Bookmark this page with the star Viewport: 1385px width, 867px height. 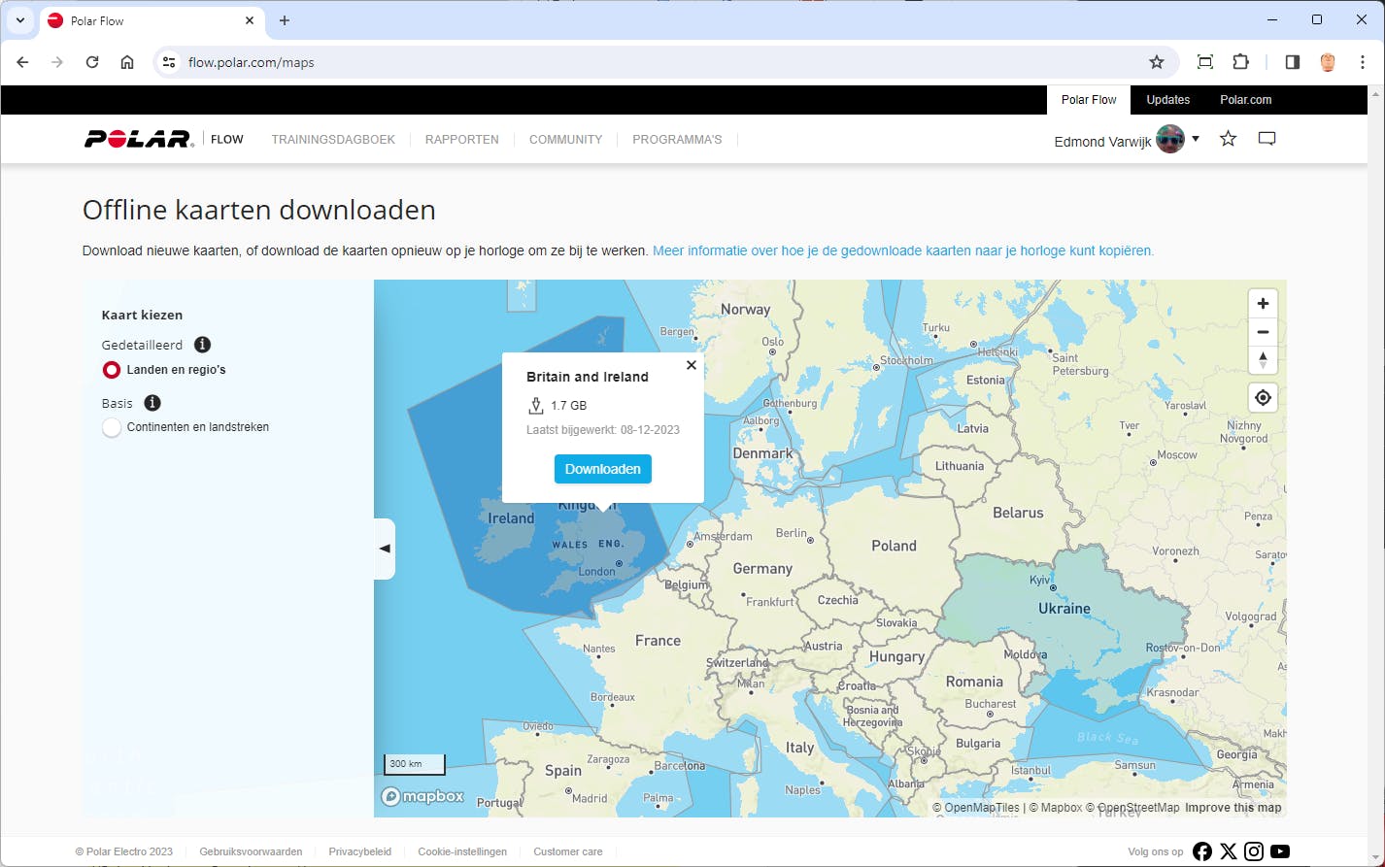(x=1157, y=62)
